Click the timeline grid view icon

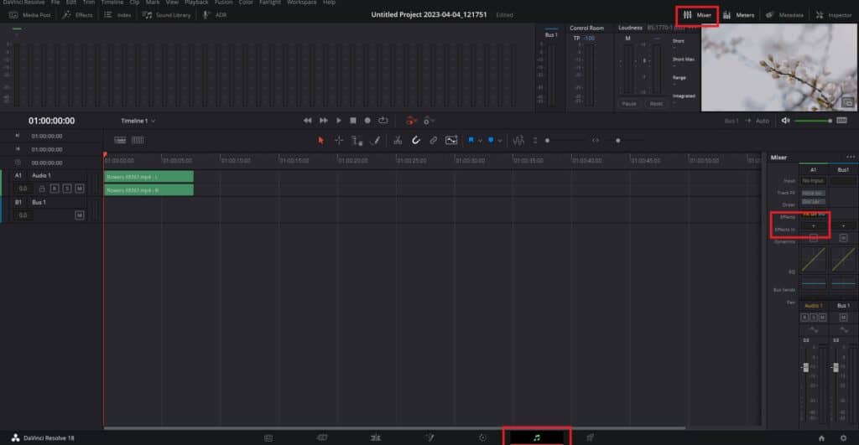pos(138,141)
